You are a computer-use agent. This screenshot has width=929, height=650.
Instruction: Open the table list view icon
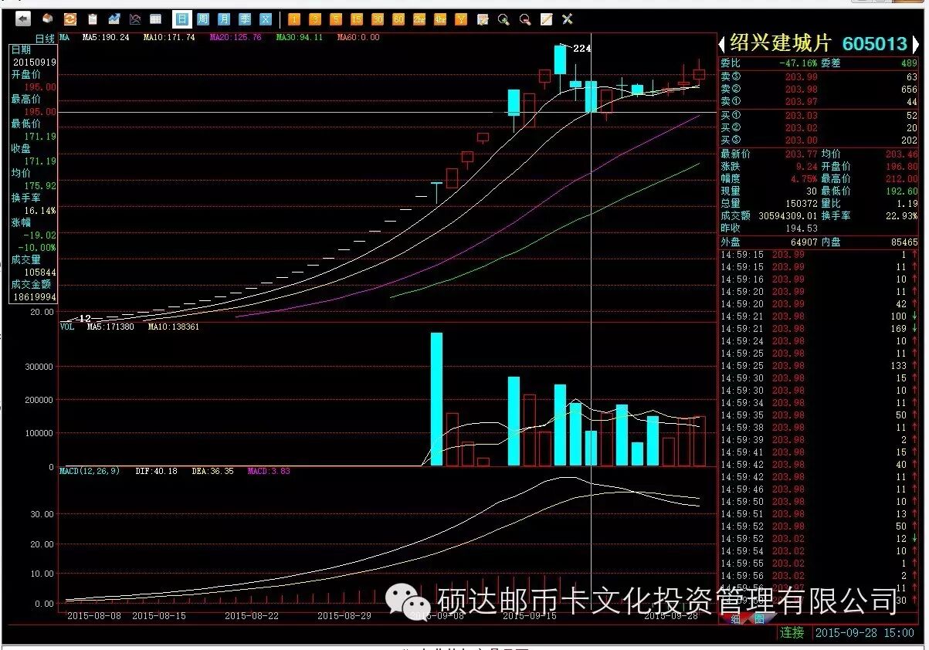tap(156, 19)
